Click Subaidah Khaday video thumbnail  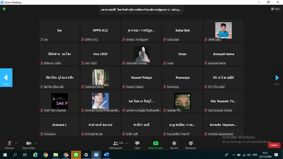(x=141, y=54)
